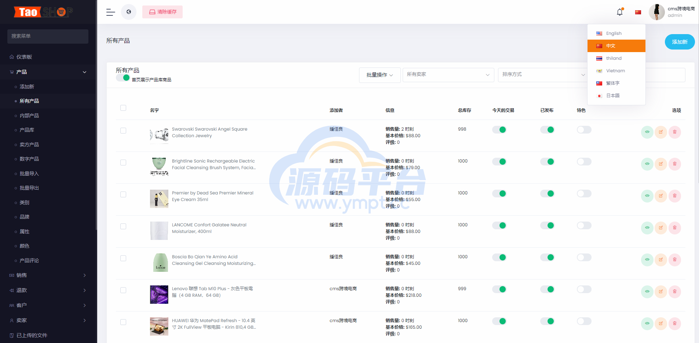This screenshot has width=699, height=343.
Task: Toggle 今天的交易 for Swarovski product
Action: (x=499, y=129)
